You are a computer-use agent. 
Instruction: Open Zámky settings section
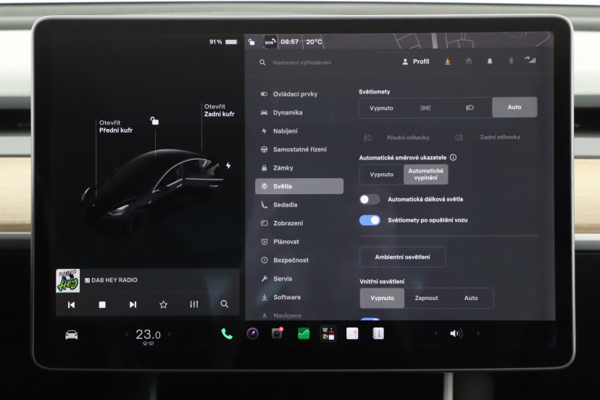click(299, 167)
